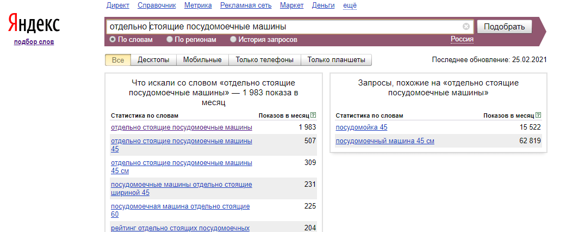Open the Маркет link

(x=291, y=5)
